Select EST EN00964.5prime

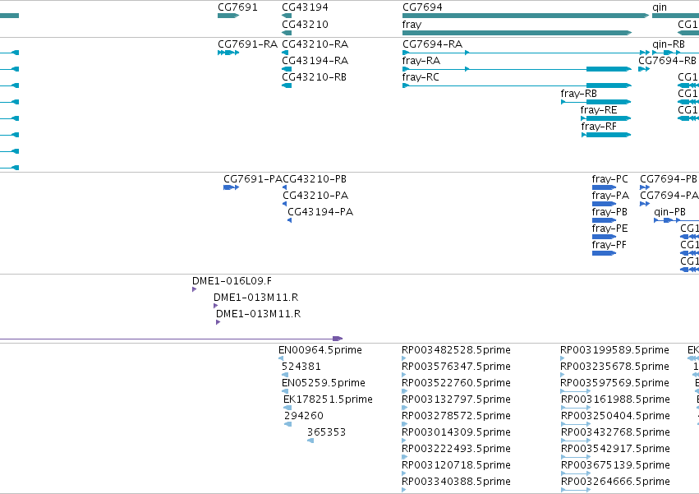click(281, 358)
